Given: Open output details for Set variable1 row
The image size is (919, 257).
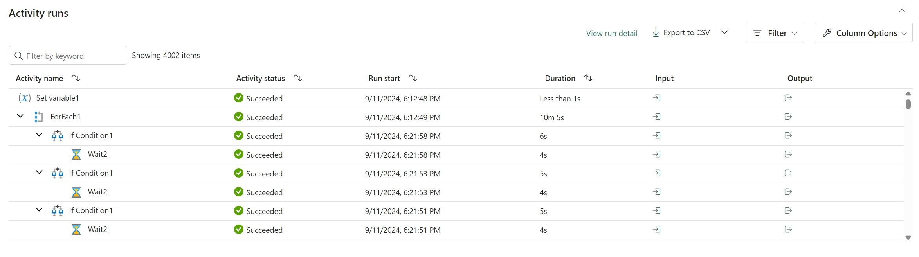Looking at the screenshot, I should pos(788,98).
